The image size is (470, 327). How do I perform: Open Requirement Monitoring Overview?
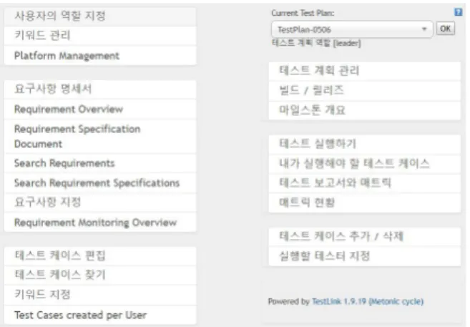tap(100, 223)
